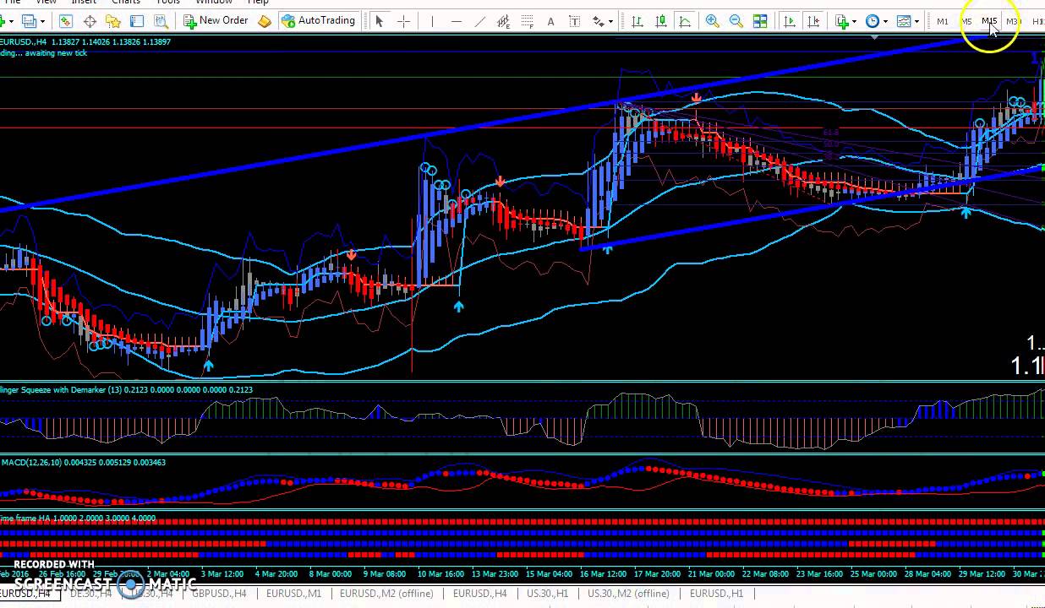Launch MetaEditor from the yellow book icon
The width and height of the screenshot is (1045, 608).
[x=265, y=21]
